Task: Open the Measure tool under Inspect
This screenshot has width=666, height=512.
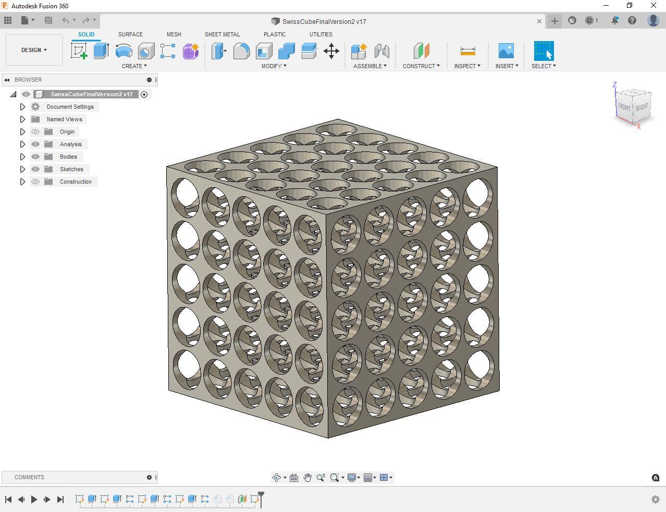Action: pyautogui.click(x=467, y=51)
